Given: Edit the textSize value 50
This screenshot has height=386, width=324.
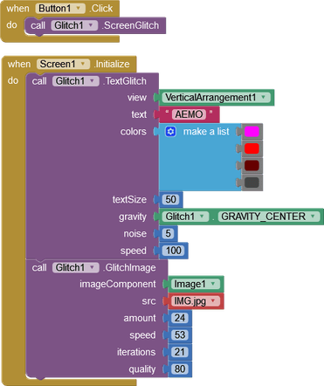Looking at the screenshot, I should coord(170,199).
